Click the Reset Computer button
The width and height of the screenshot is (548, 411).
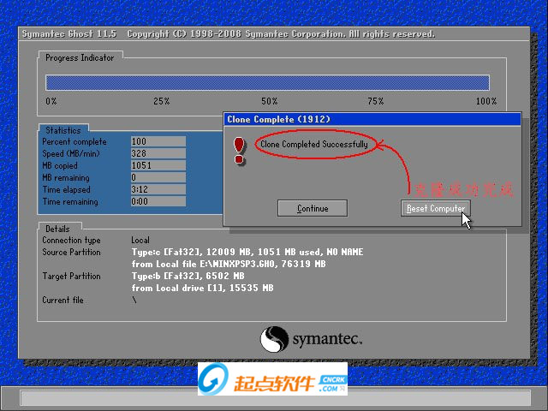[x=436, y=208]
